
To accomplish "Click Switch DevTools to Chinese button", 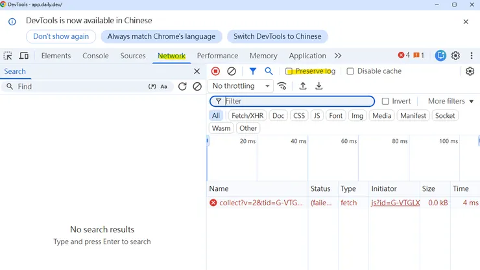I will (x=278, y=36).
